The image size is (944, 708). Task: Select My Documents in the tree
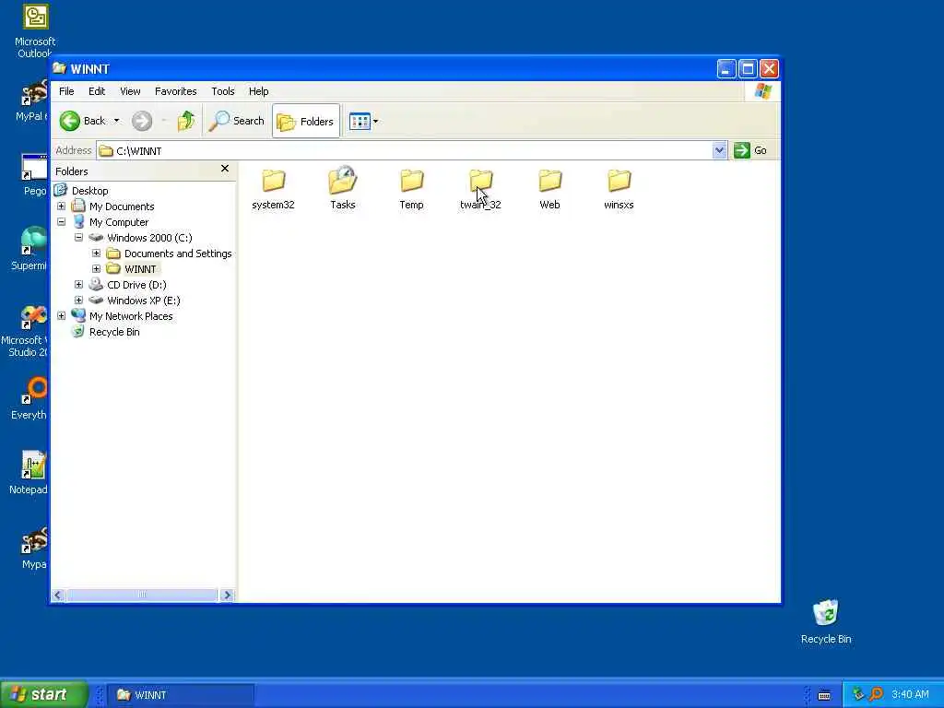pos(122,206)
